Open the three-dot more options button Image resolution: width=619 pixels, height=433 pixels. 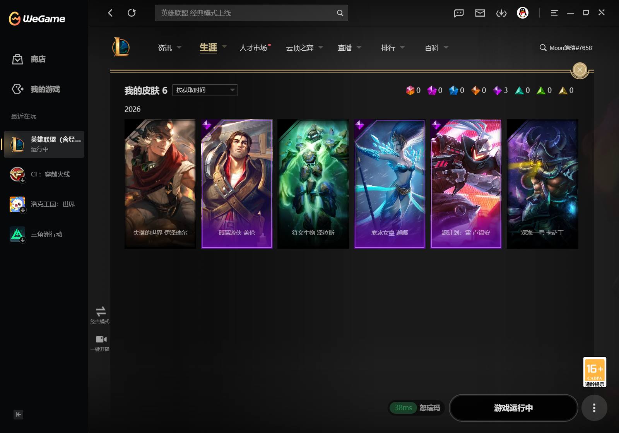594,408
